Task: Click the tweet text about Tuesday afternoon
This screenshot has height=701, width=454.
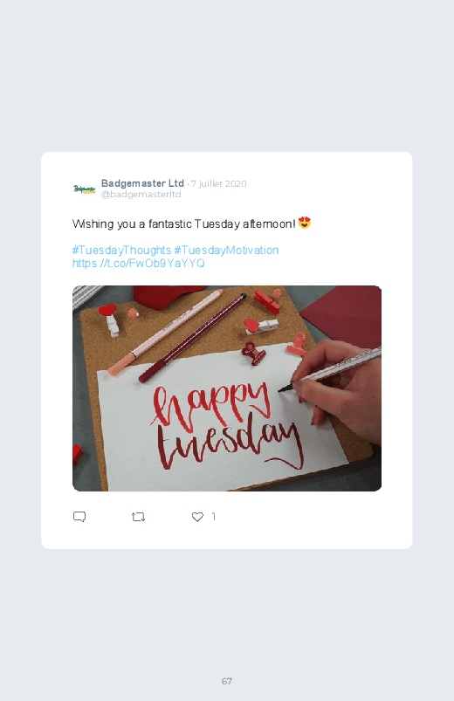Action: coord(184,224)
